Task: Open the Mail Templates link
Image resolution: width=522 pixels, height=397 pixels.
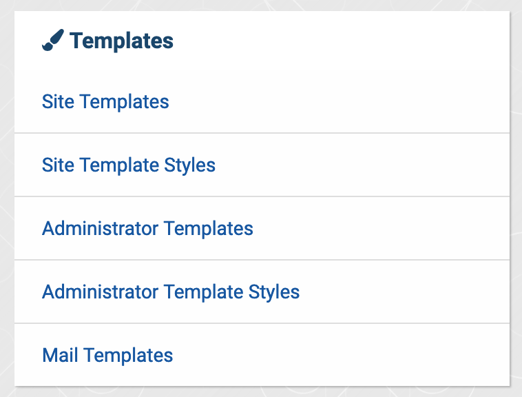Action: pyautogui.click(x=107, y=356)
